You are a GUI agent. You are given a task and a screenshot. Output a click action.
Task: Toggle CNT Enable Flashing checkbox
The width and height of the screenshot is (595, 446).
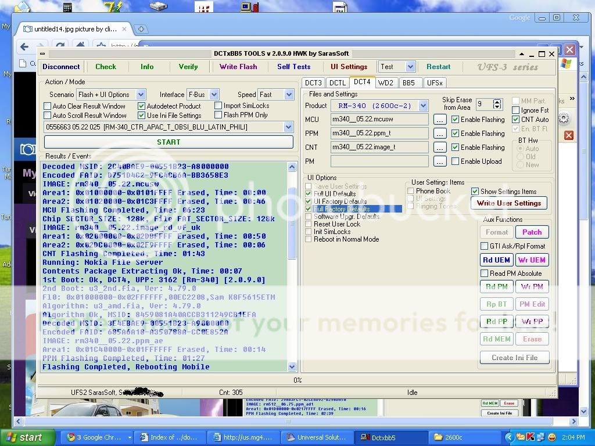click(456, 148)
